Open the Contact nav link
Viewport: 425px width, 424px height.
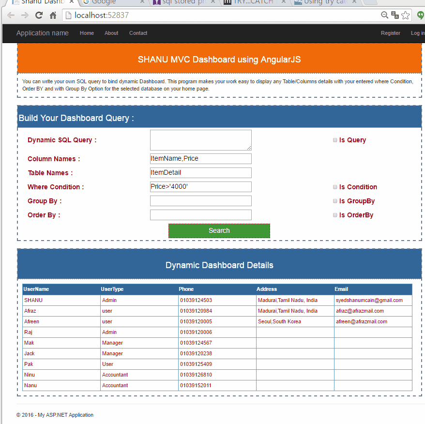(x=138, y=33)
